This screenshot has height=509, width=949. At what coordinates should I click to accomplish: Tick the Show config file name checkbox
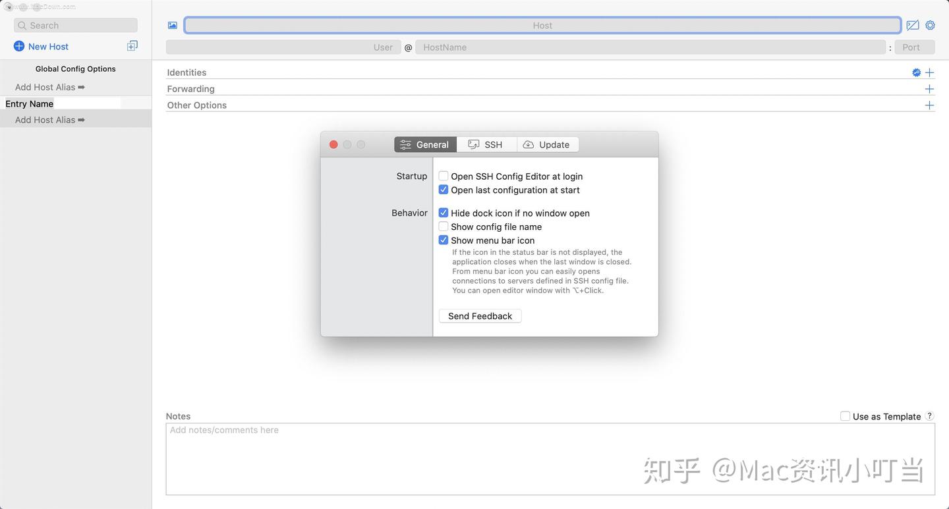[444, 227]
